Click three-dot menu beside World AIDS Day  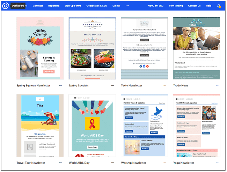coord(112,163)
